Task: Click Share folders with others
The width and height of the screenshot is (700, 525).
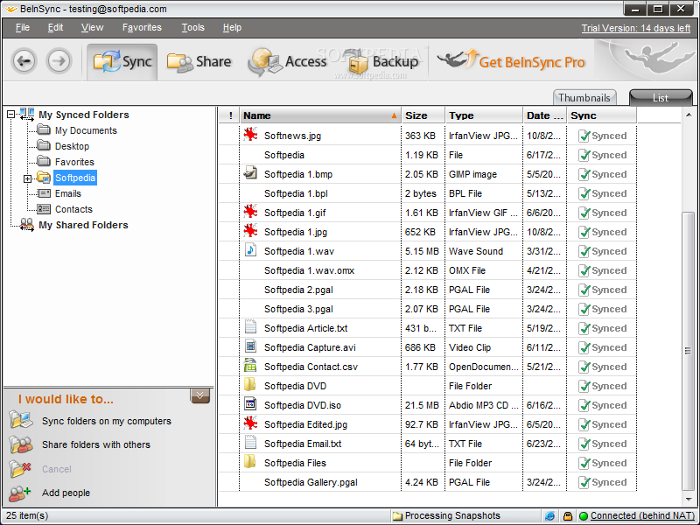Action: pos(96,444)
